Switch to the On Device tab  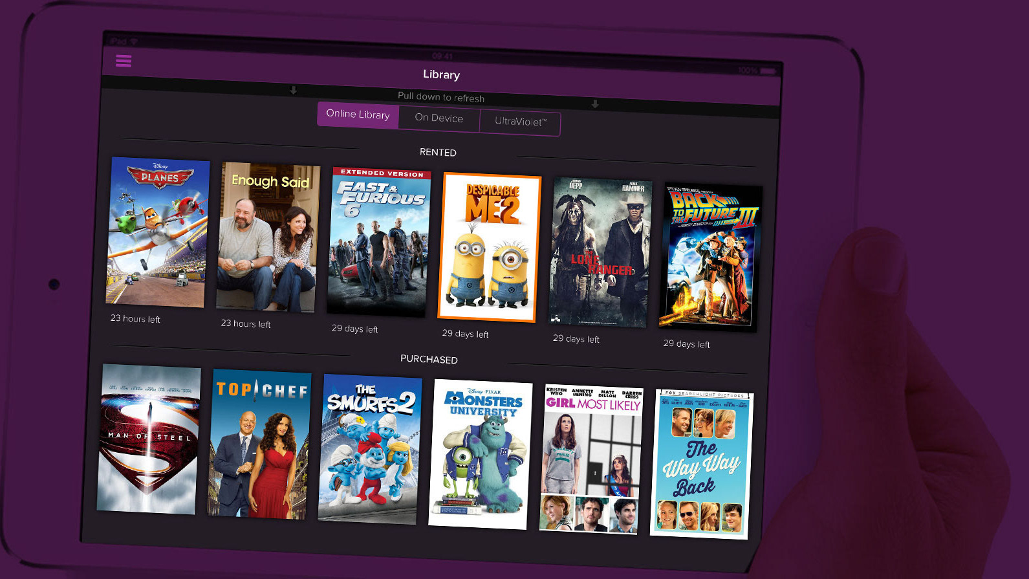pyautogui.click(x=439, y=118)
